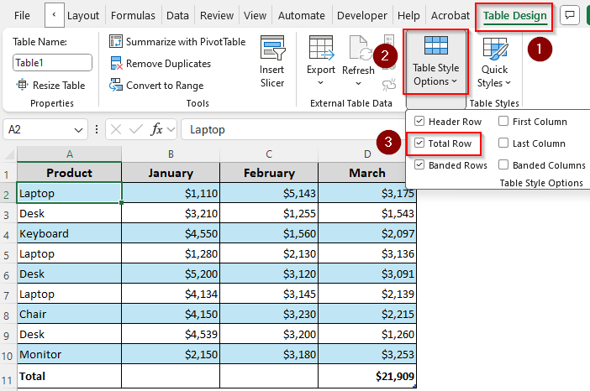Enable the Banded Columns checkbox

click(504, 165)
